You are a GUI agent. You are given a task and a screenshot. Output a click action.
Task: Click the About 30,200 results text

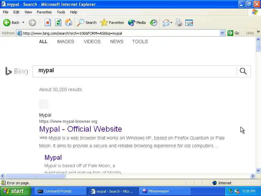click(x=60, y=90)
